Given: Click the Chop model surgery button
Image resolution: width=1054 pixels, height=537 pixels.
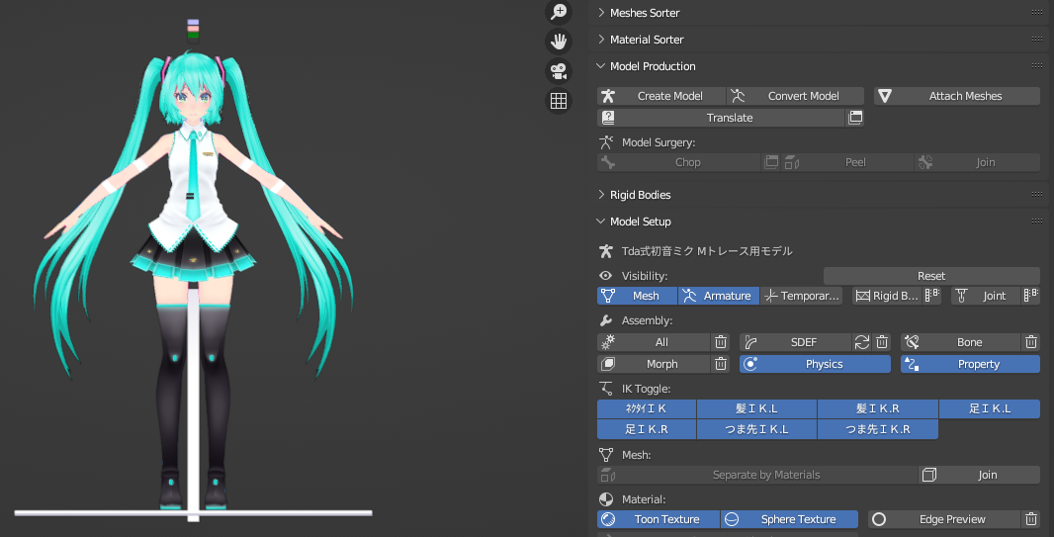Looking at the screenshot, I should (x=679, y=162).
